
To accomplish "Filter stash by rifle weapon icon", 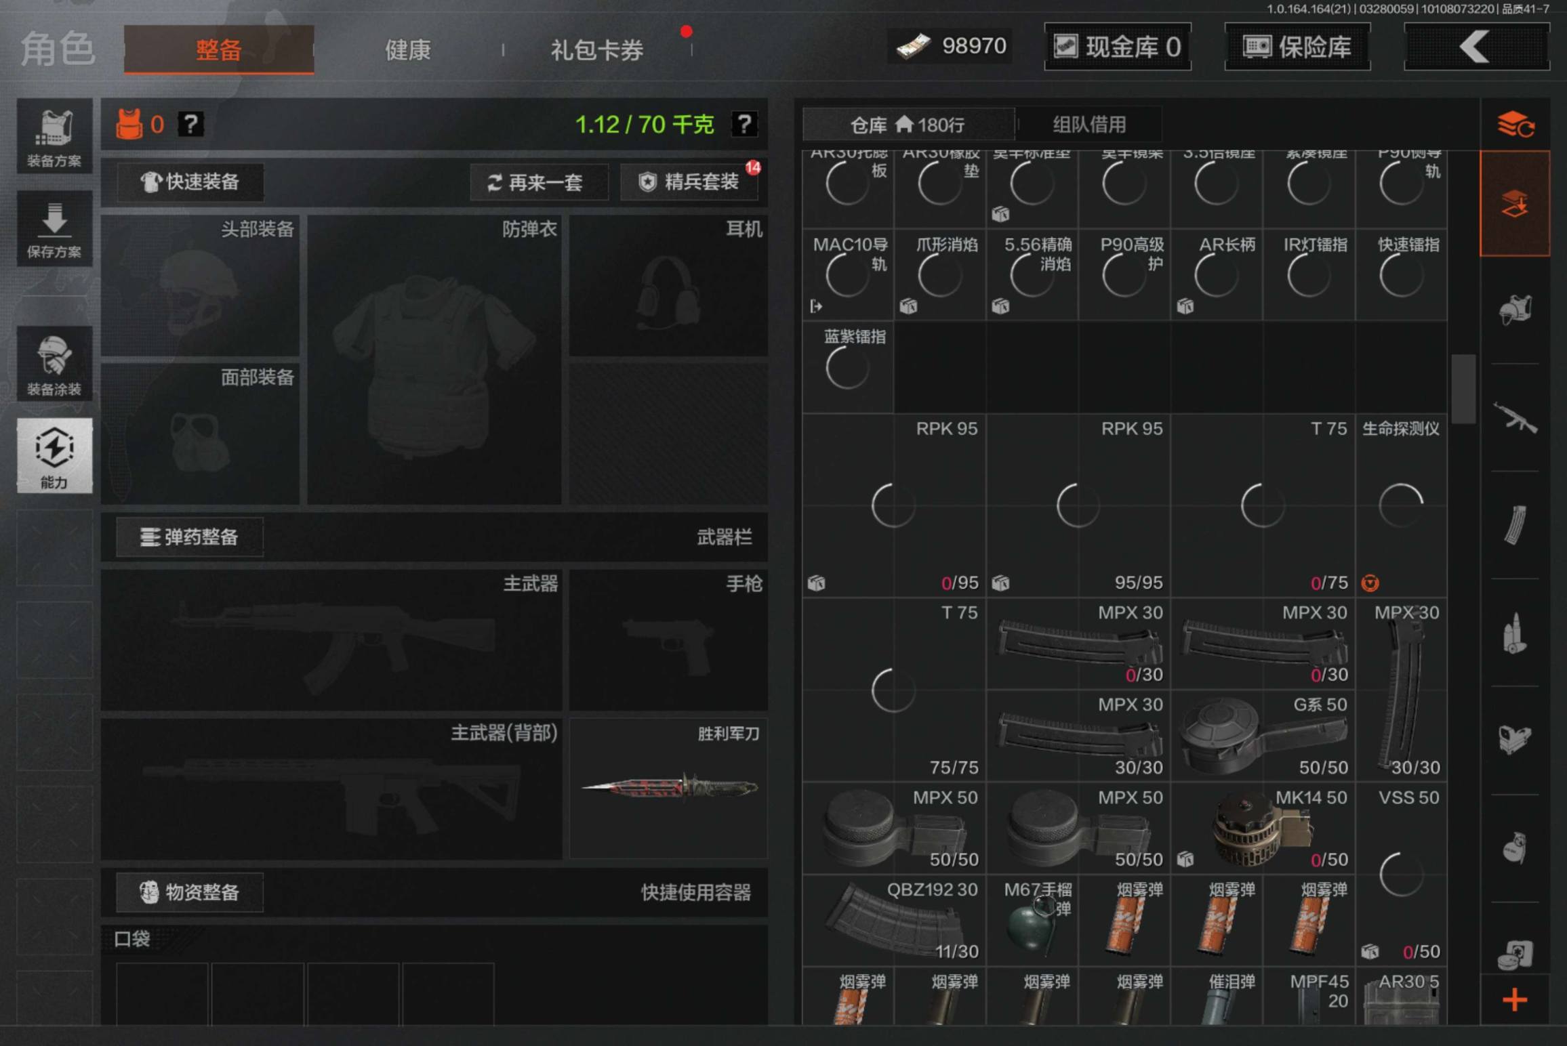I will tap(1515, 417).
